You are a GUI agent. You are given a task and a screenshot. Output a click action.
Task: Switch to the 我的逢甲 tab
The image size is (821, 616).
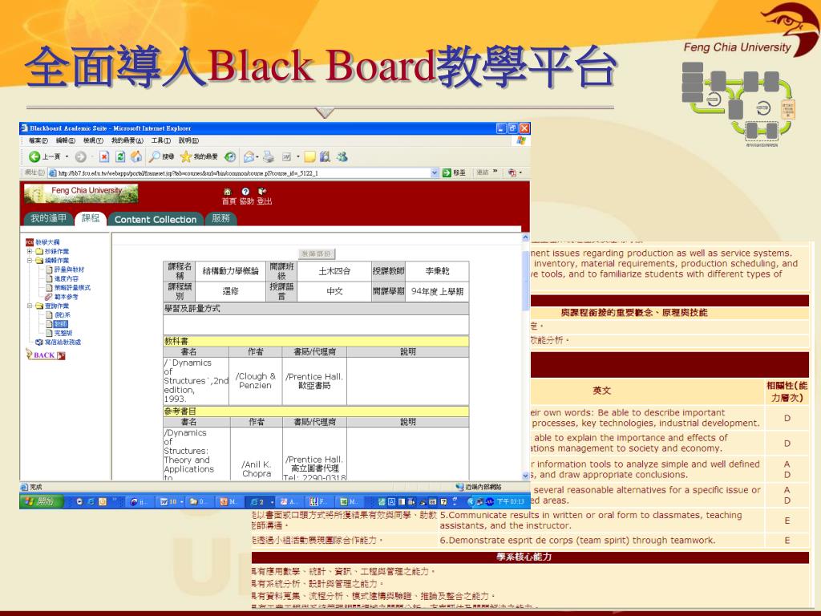click(x=49, y=218)
